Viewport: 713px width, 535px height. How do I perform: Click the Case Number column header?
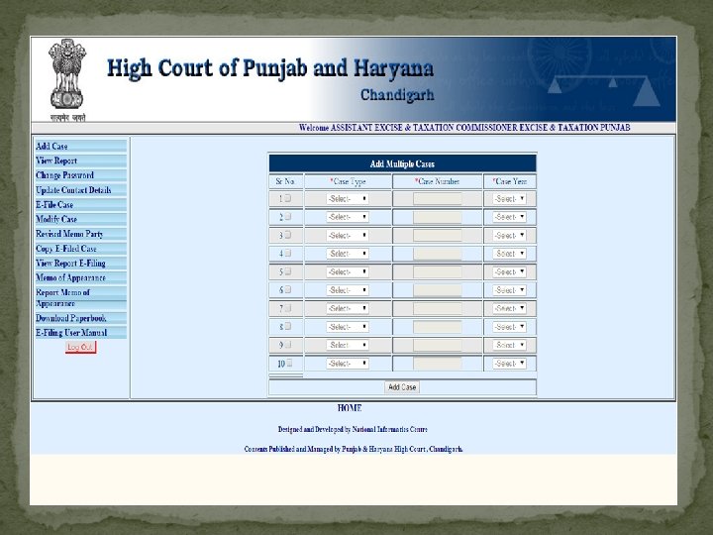437,181
